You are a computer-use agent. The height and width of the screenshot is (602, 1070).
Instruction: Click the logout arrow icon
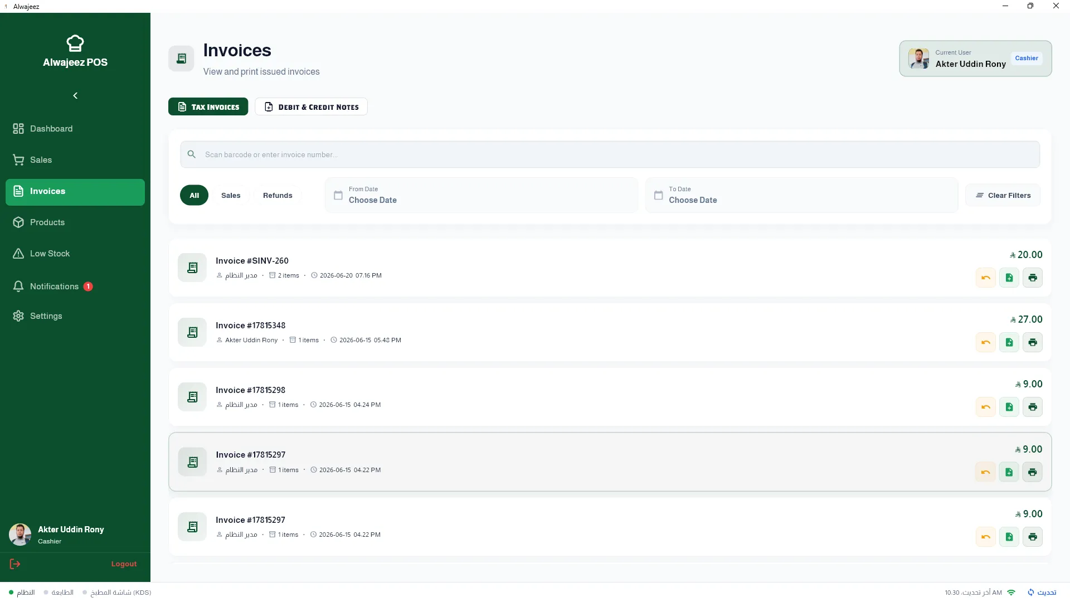(x=15, y=564)
